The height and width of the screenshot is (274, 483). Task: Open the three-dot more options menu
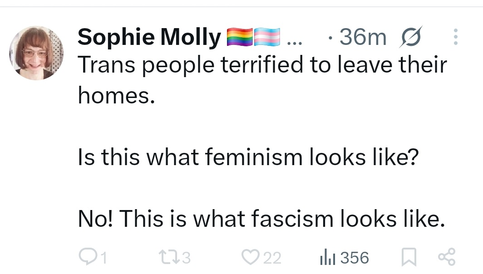pyautogui.click(x=456, y=37)
